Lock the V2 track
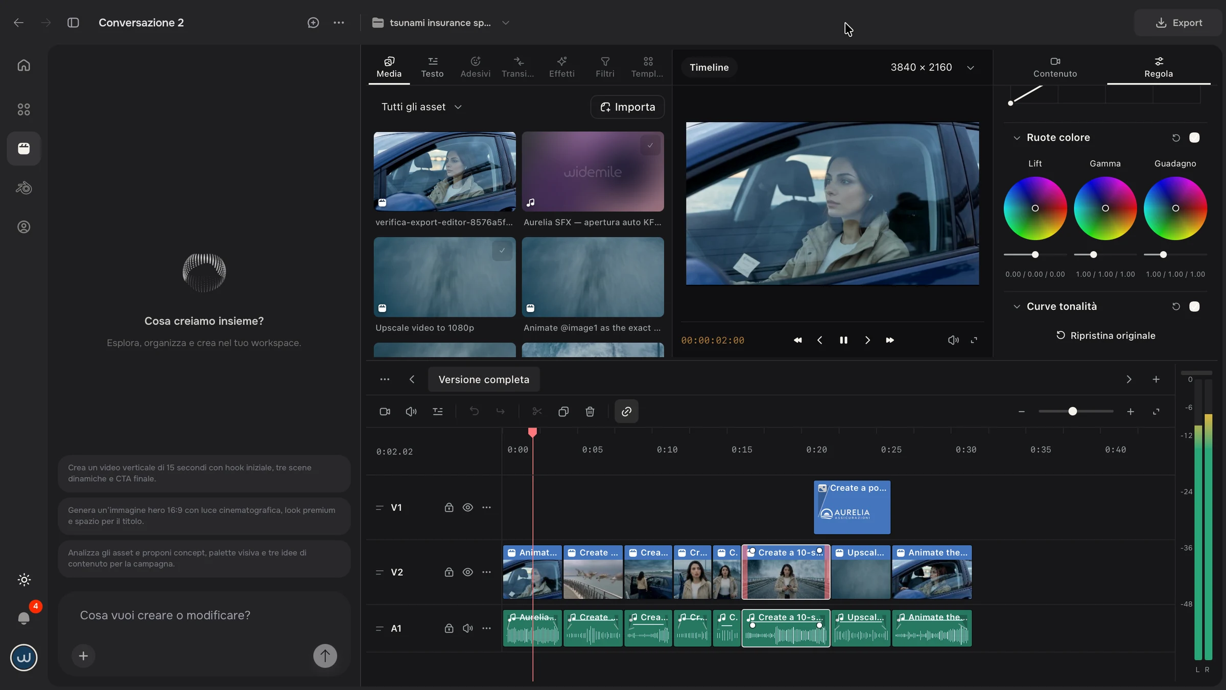Image resolution: width=1226 pixels, height=690 pixels. (x=449, y=573)
